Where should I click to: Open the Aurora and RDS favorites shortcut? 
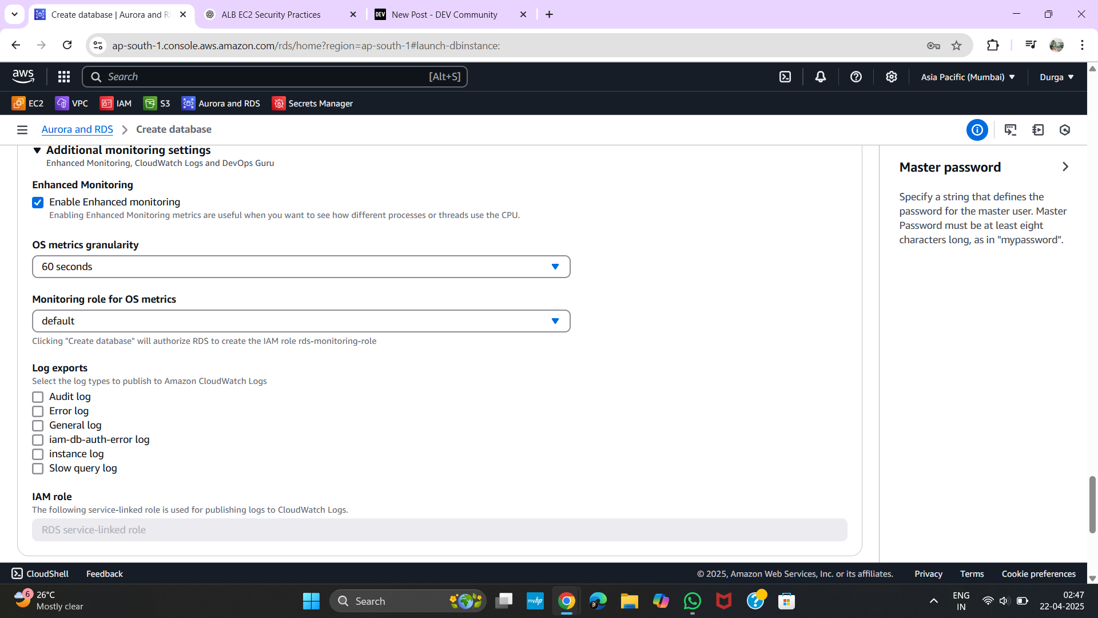221,104
